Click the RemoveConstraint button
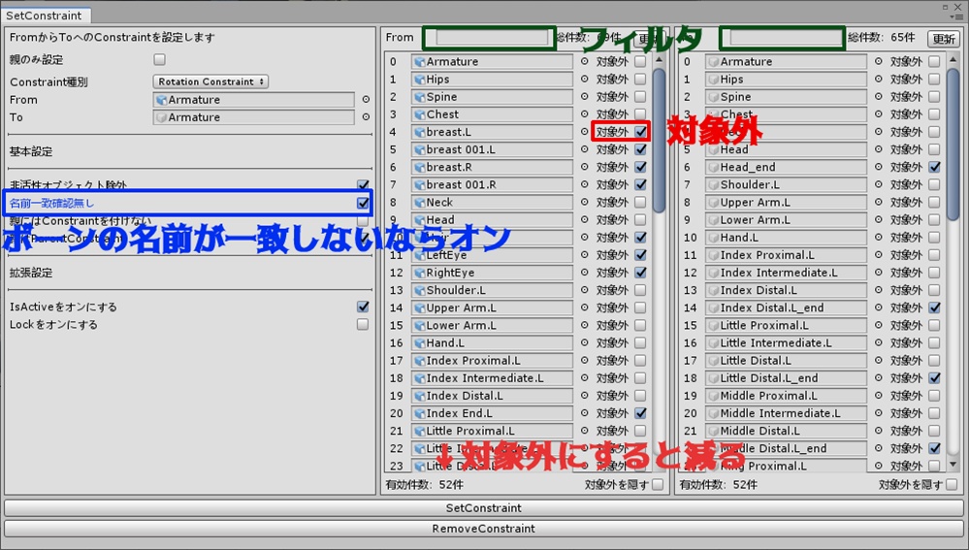This screenshot has width=969, height=550. point(484,529)
